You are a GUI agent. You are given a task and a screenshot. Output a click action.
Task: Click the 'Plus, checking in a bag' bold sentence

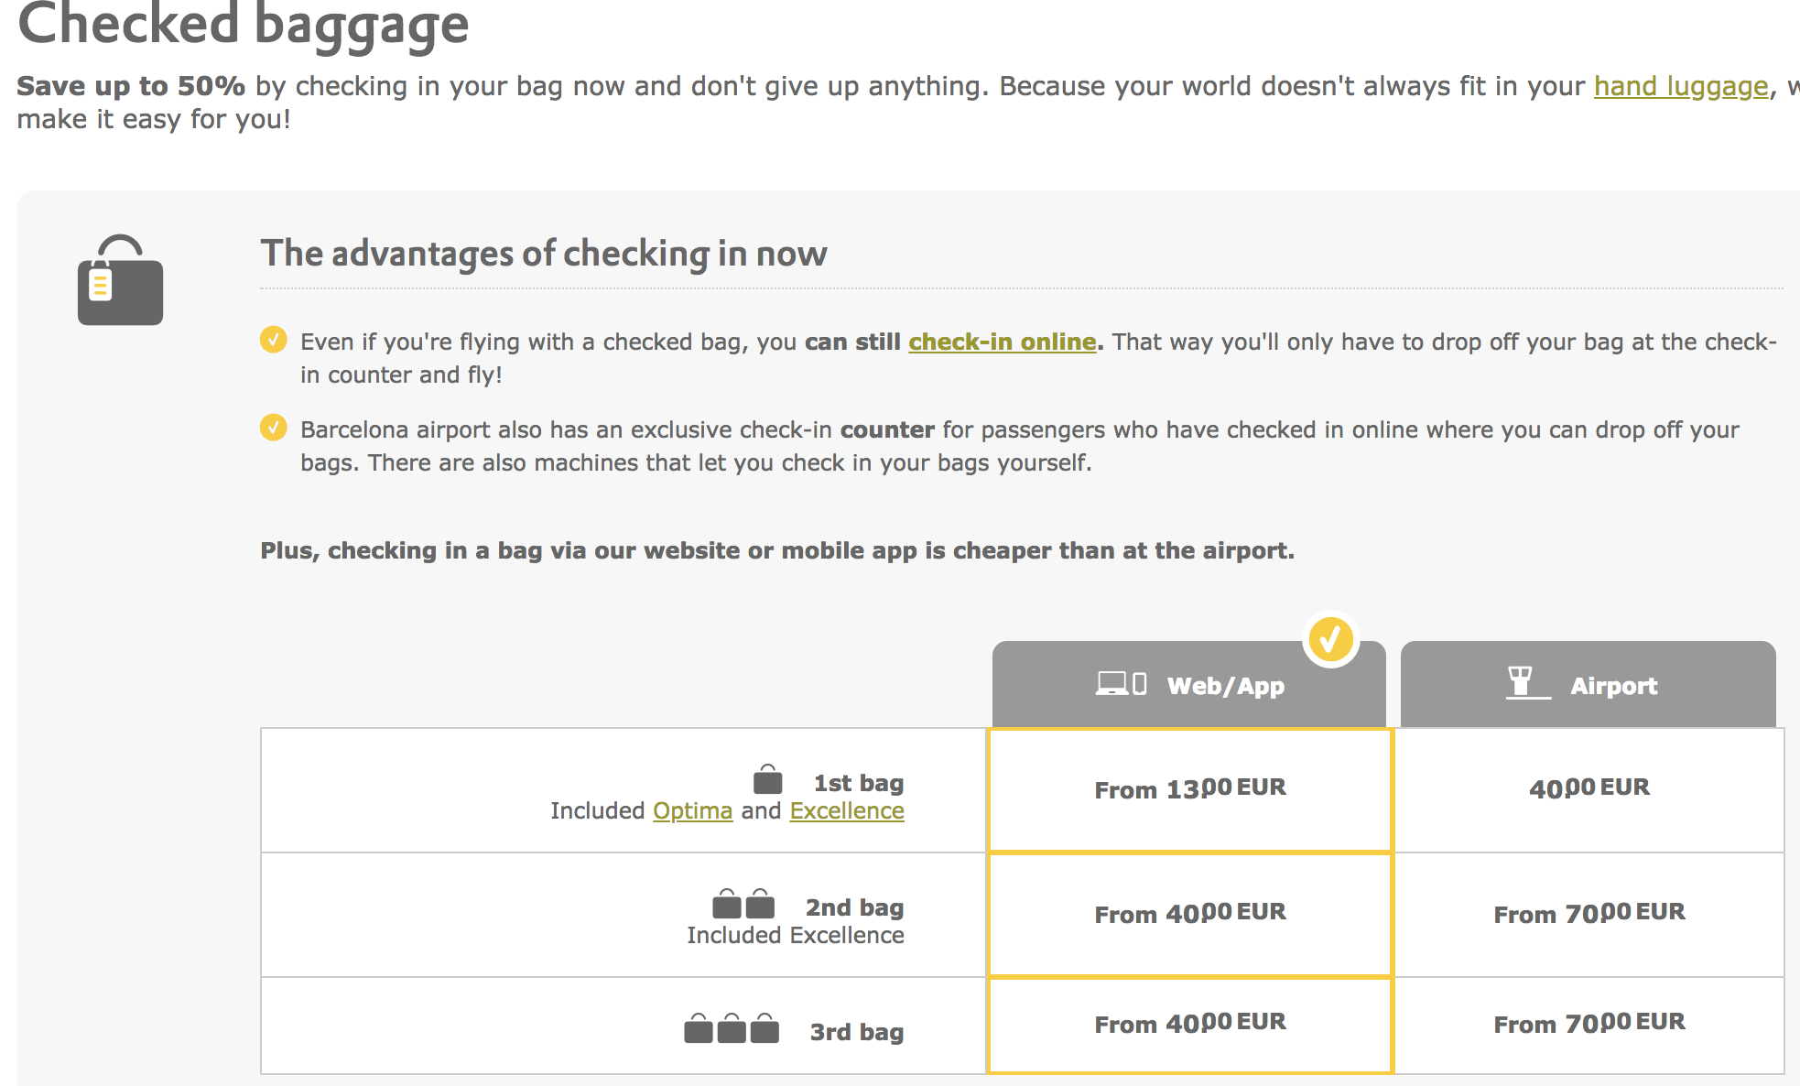point(777,550)
